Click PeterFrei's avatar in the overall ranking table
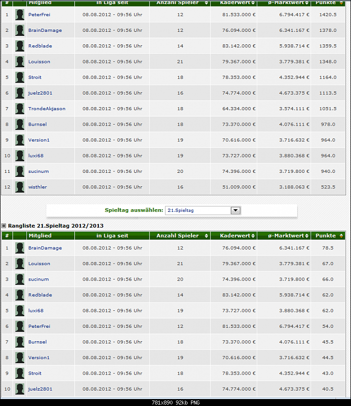This screenshot has height=406, width=351. (19, 14)
